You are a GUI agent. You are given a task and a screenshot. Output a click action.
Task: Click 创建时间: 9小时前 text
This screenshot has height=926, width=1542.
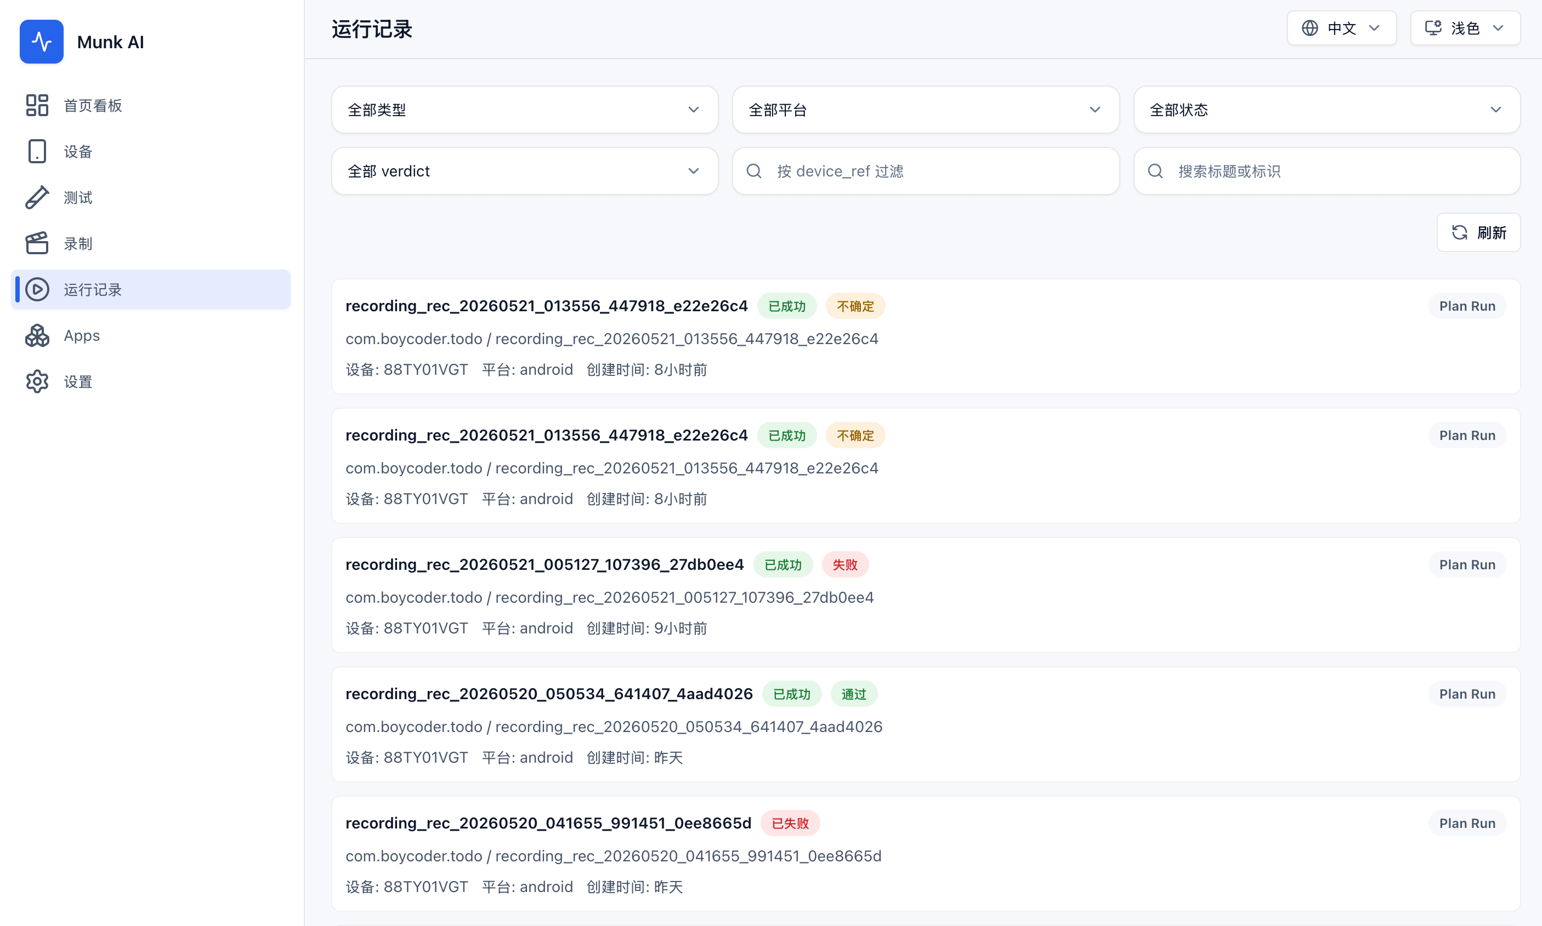(x=647, y=628)
